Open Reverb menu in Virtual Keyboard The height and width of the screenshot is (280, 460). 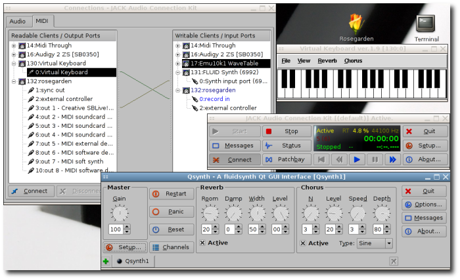tap(327, 60)
